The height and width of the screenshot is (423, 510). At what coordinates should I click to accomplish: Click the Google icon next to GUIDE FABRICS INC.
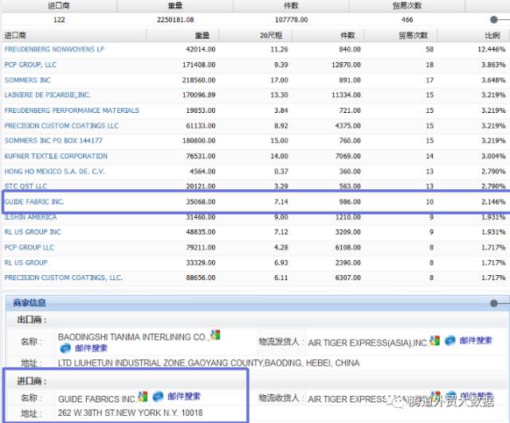pyautogui.click(x=143, y=397)
